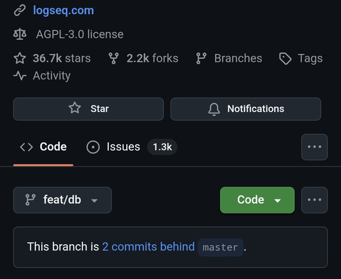Open the feat/db branch selector dropdown
The image size is (341, 279).
[62, 200]
